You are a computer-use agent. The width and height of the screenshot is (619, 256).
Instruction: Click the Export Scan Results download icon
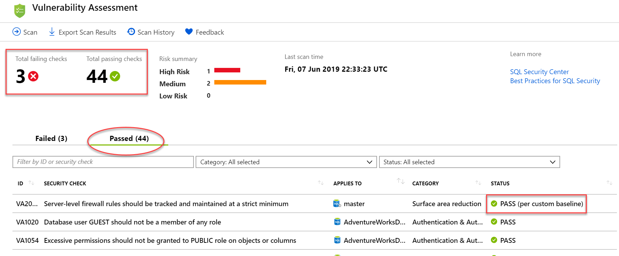tap(52, 32)
